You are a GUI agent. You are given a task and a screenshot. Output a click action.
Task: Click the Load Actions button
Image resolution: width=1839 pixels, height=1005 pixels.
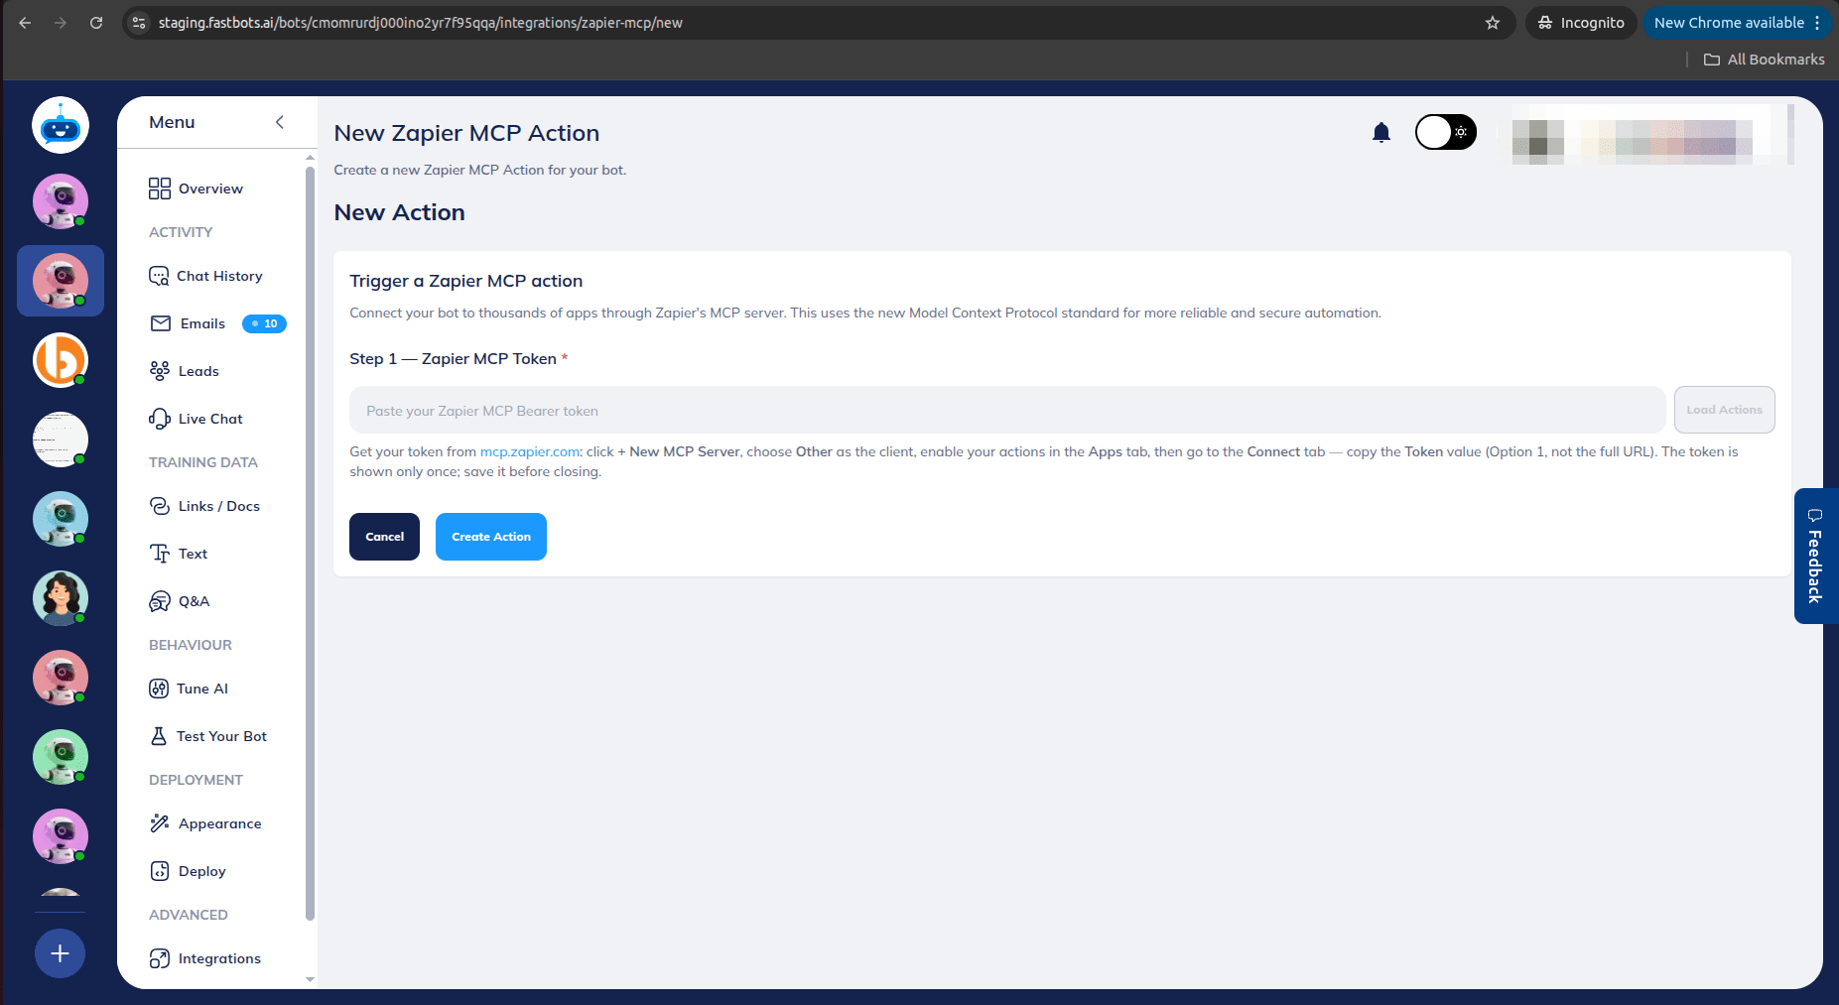click(x=1724, y=410)
